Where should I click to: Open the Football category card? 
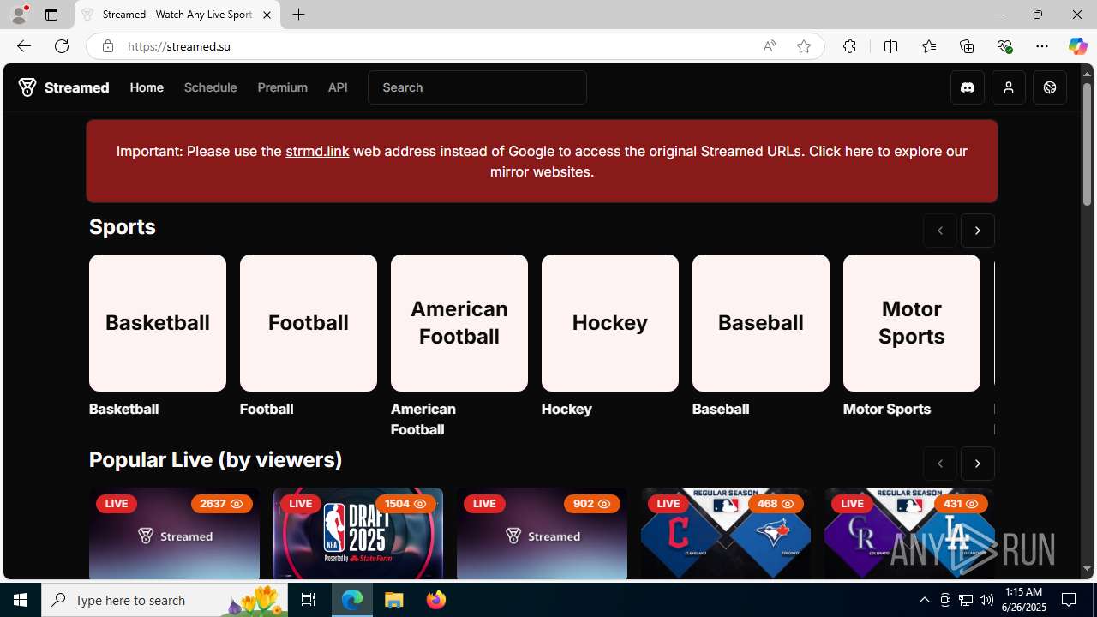(x=309, y=323)
